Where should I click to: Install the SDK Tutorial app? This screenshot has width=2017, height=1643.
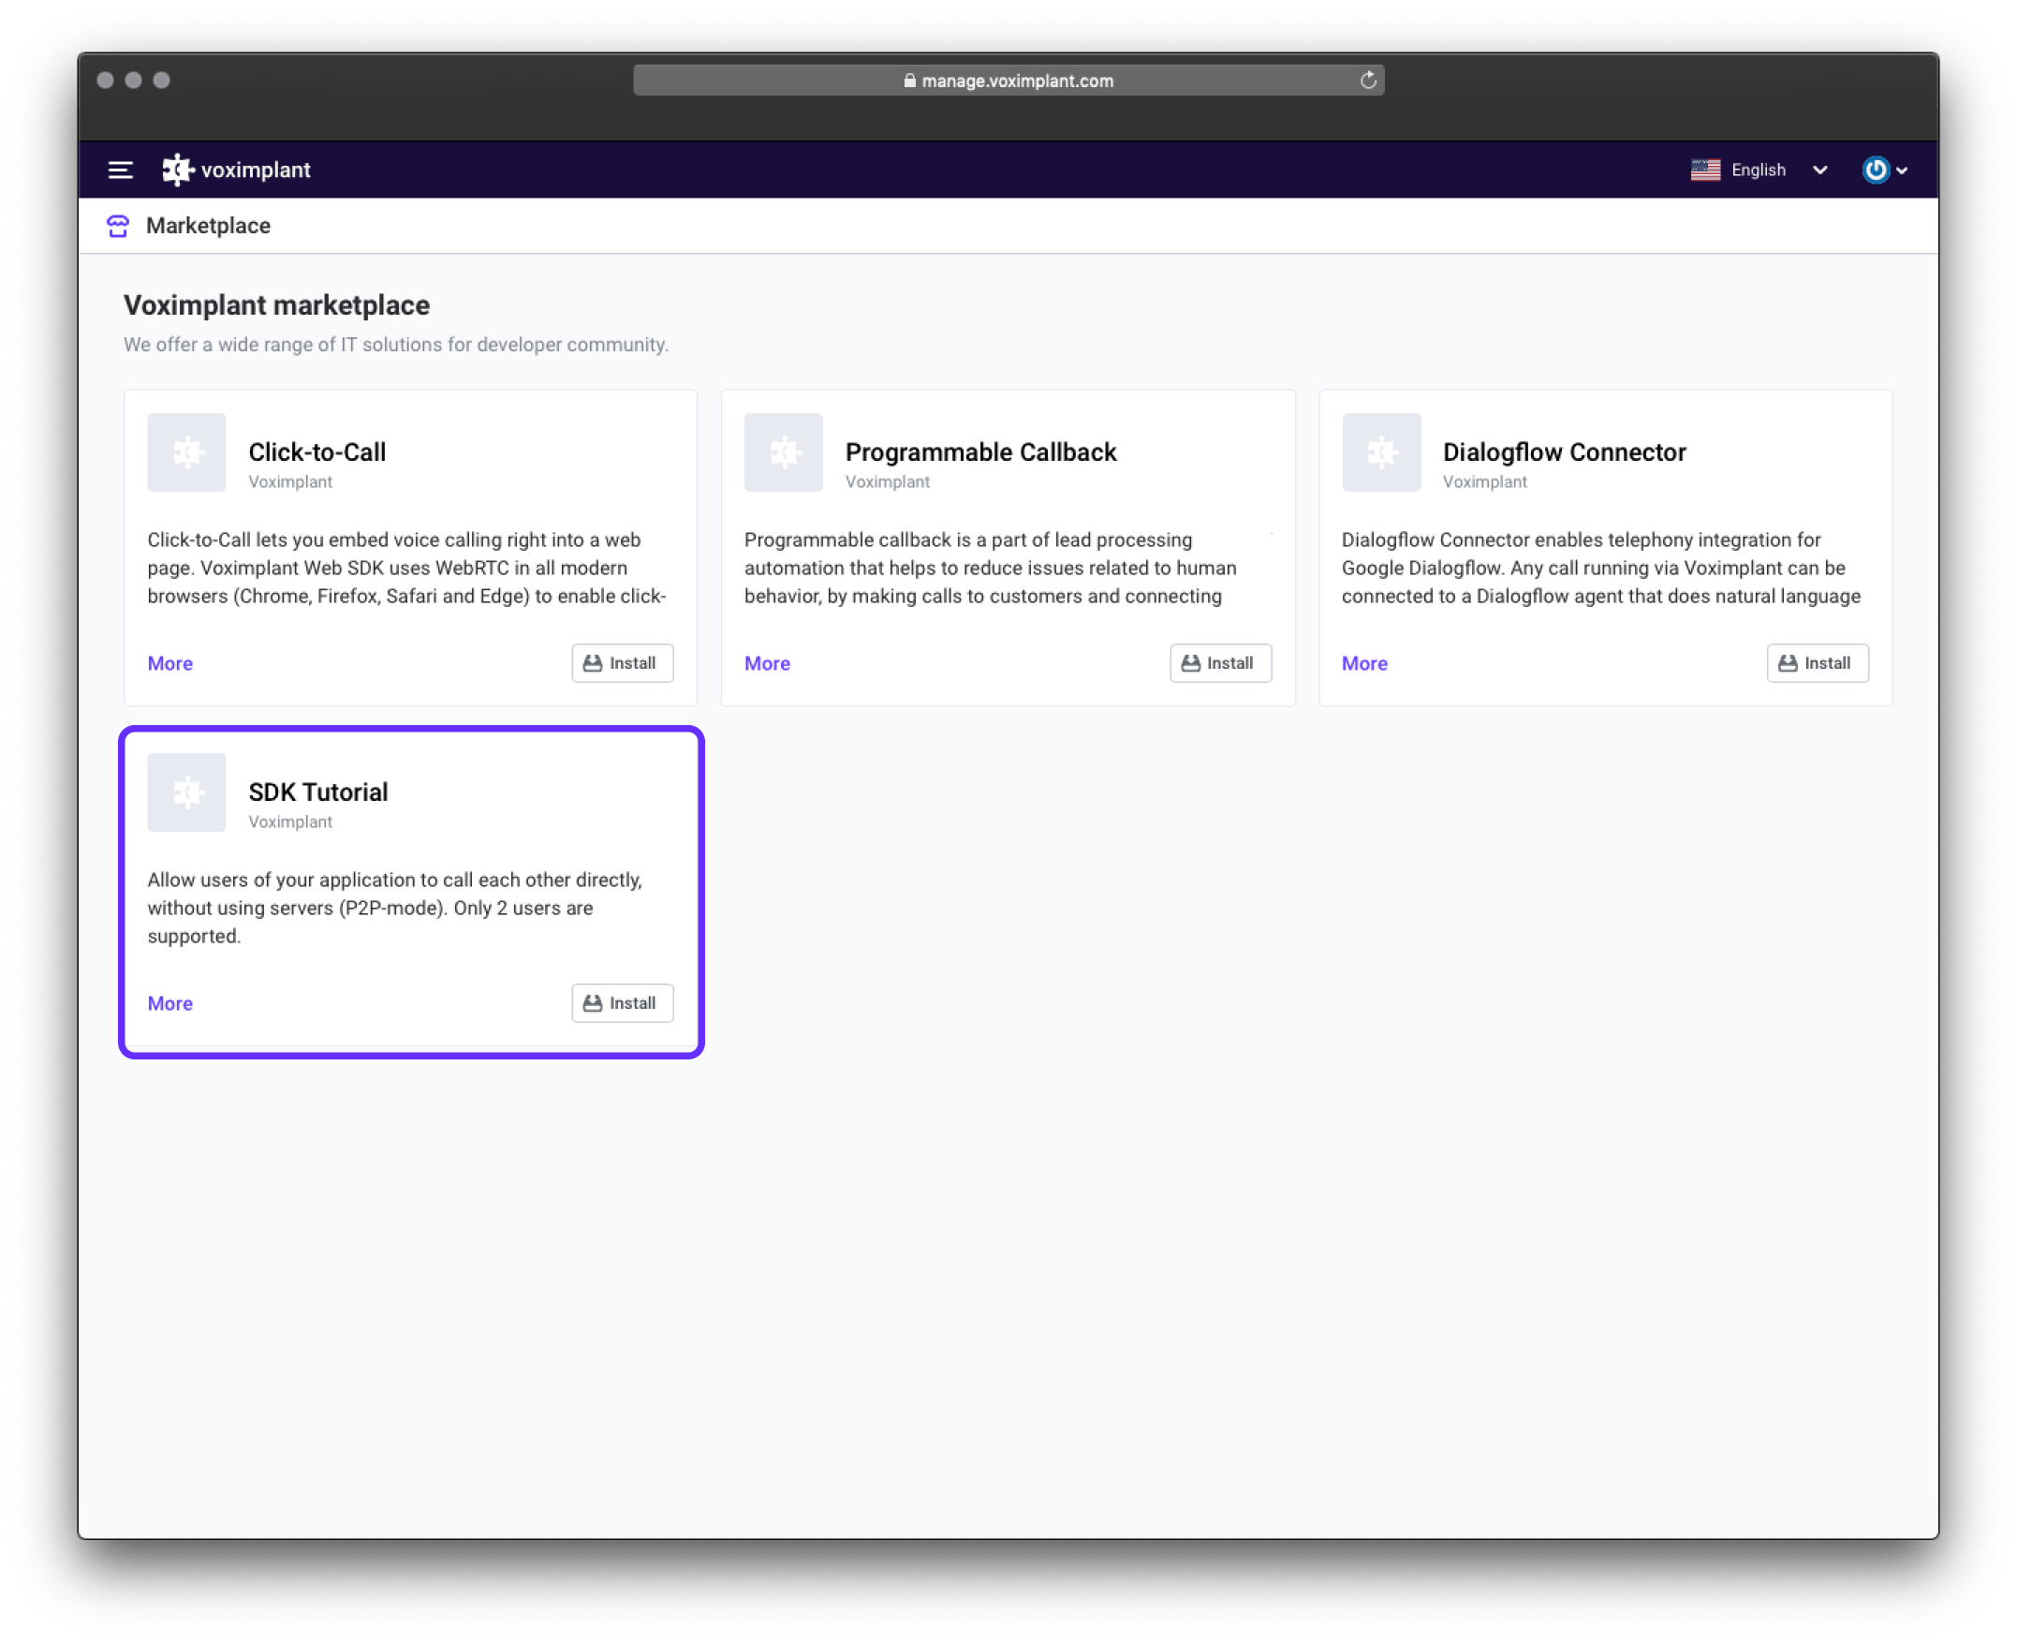(623, 1003)
